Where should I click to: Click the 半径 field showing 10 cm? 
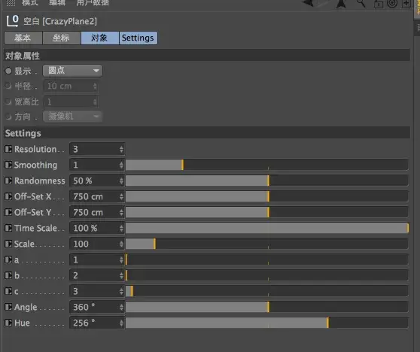point(71,86)
